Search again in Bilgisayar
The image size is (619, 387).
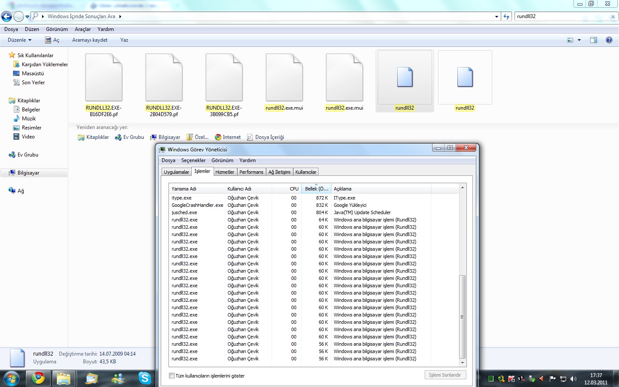[x=165, y=137]
